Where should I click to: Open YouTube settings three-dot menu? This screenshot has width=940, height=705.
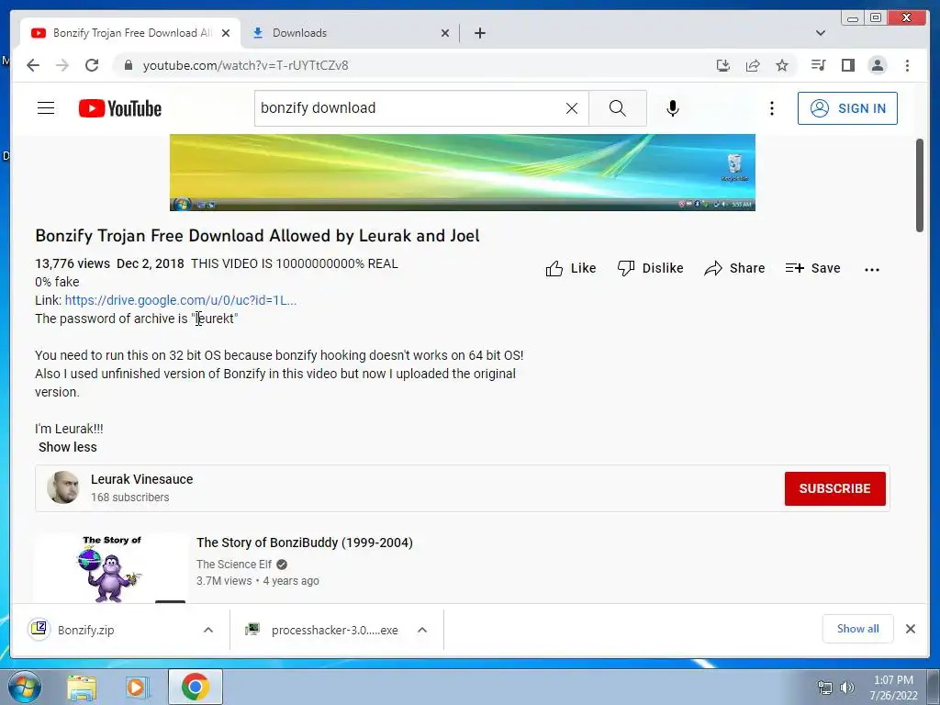coord(771,108)
